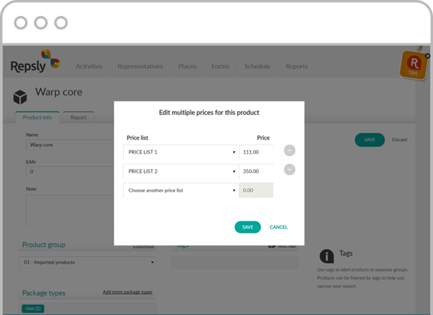
Task: Click the product box icon beside Warp core
Action: (x=20, y=97)
